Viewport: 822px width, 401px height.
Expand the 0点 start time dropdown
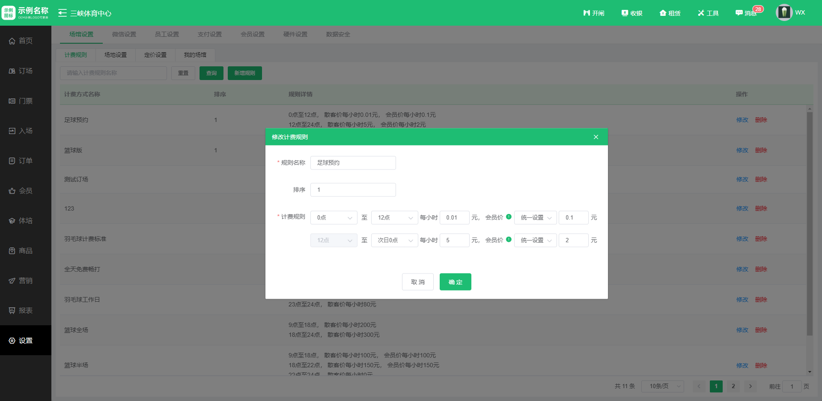tap(334, 217)
